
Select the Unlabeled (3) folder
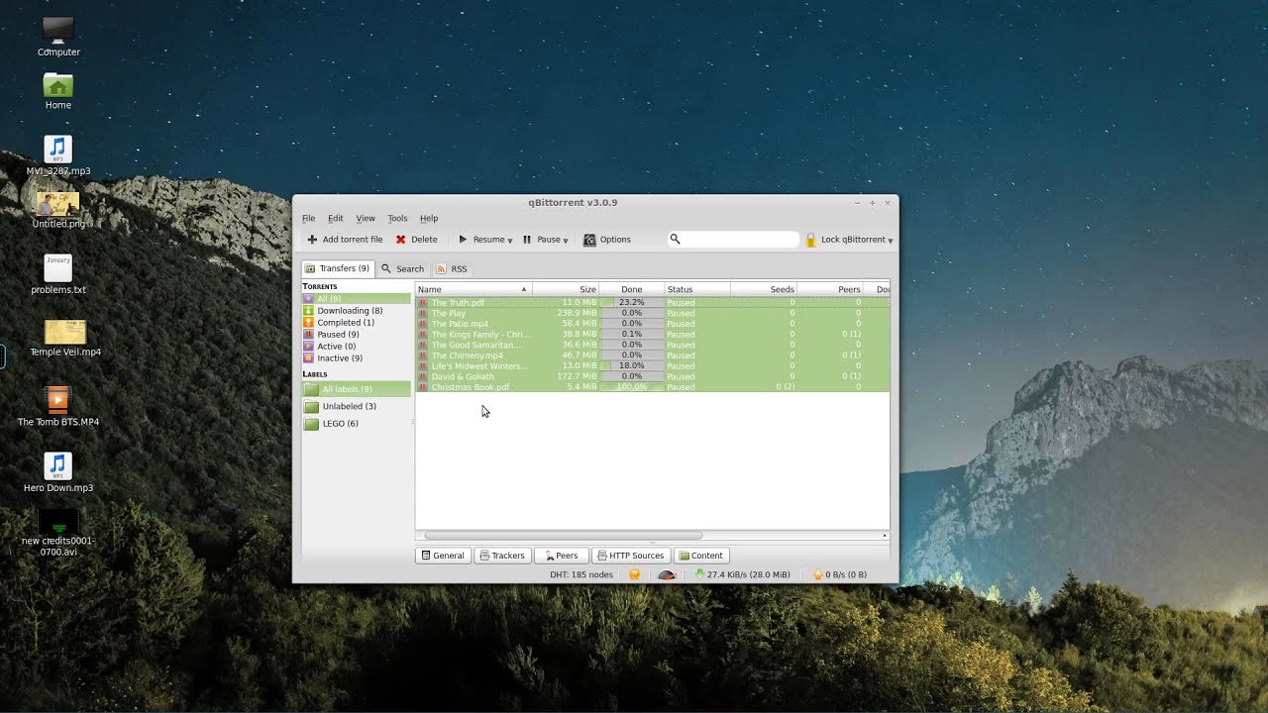pyautogui.click(x=357, y=406)
